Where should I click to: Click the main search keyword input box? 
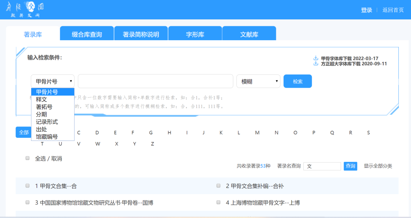(x=155, y=81)
